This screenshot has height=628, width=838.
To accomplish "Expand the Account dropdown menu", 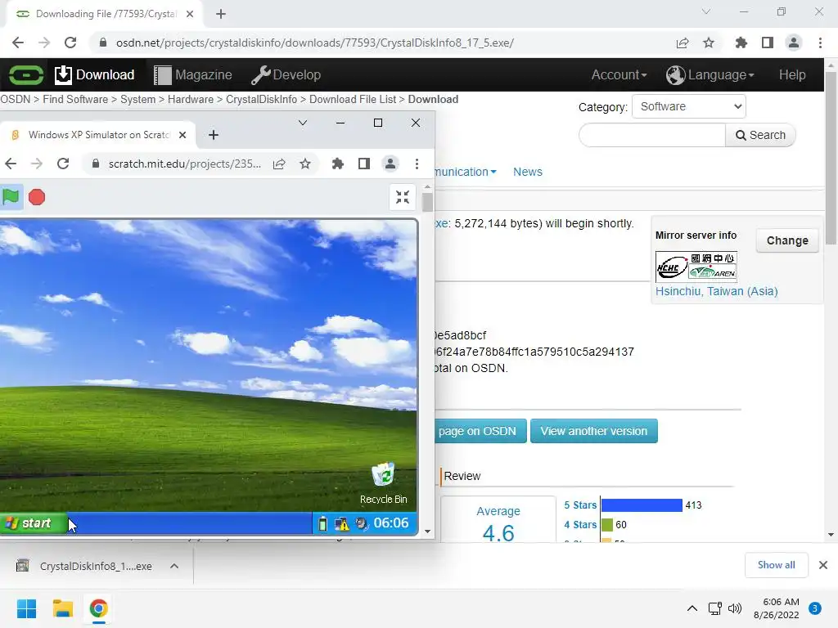I will 619,74.
